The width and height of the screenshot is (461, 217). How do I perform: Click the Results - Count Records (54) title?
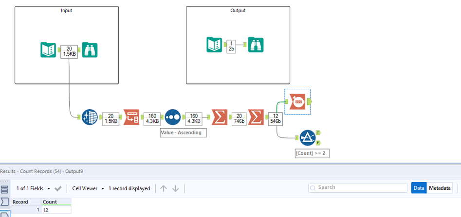41,171
